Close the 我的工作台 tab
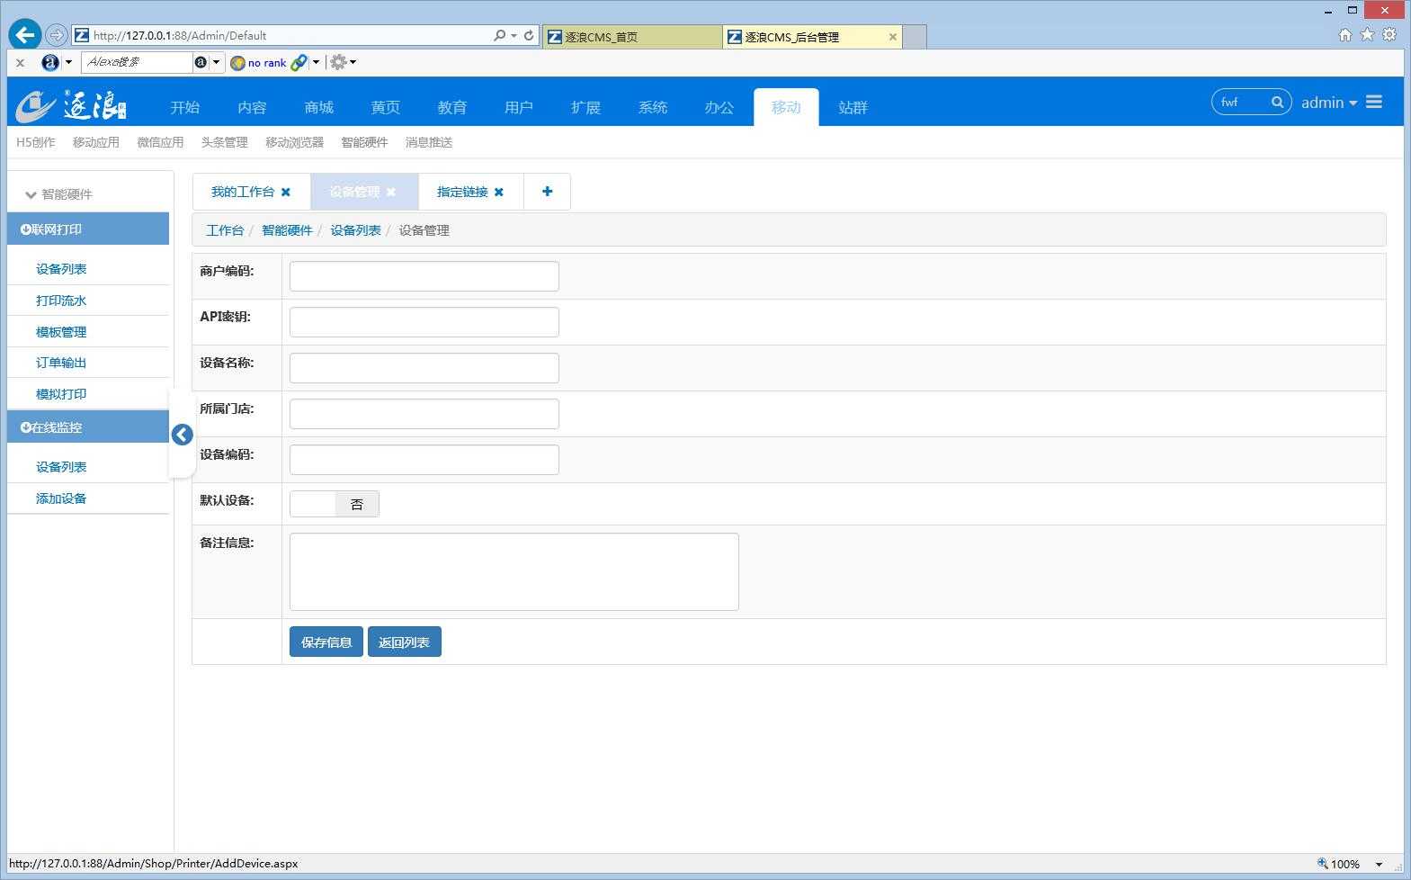Viewport: 1411px width, 880px height. point(286,192)
